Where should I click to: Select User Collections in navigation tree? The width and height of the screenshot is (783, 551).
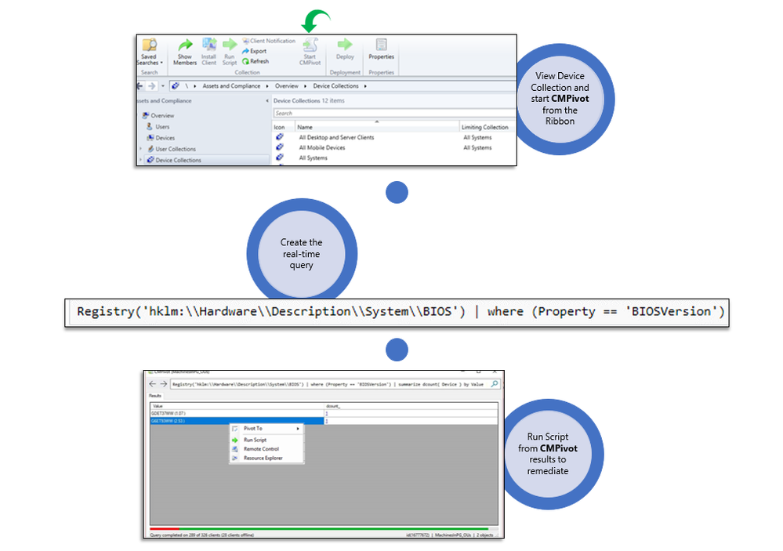point(172,149)
